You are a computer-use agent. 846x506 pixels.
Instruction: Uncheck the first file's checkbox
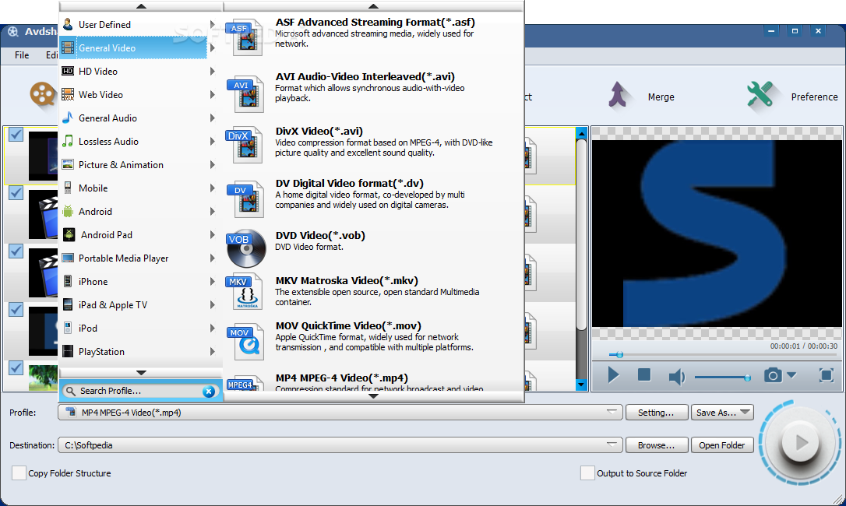click(16, 135)
